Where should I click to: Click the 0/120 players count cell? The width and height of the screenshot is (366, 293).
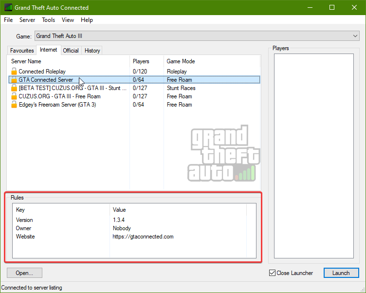tap(140, 72)
